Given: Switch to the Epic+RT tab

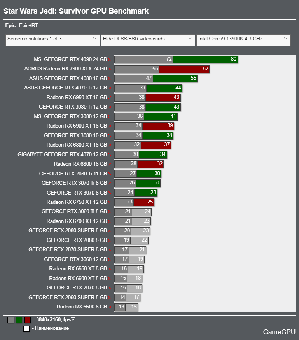Looking at the screenshot, I should (x=28, y=25).
